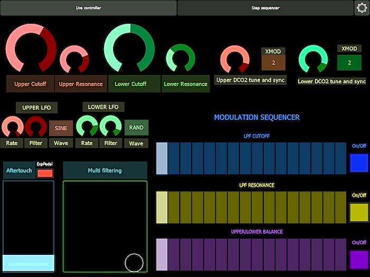The width and height of the screenshot is (370, 277).
Task: Click the Upper Resonance label
Action: [x=81, y=84]
